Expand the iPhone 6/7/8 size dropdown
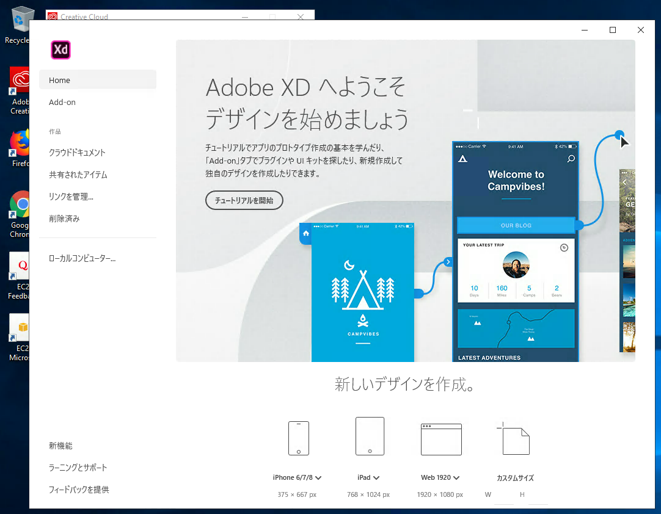This screenshot has height=514, width=661. (x=318, y=478)
